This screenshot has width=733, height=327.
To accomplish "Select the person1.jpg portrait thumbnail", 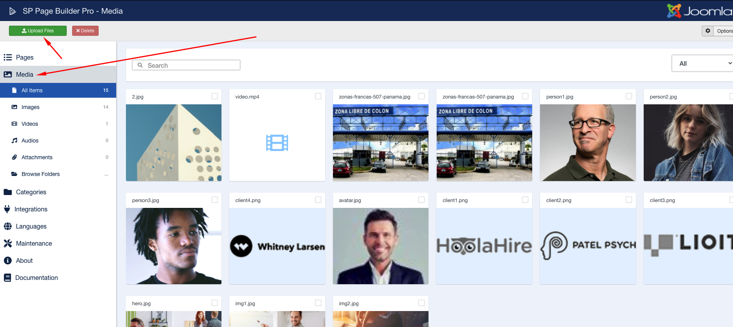I will [588, 142].
